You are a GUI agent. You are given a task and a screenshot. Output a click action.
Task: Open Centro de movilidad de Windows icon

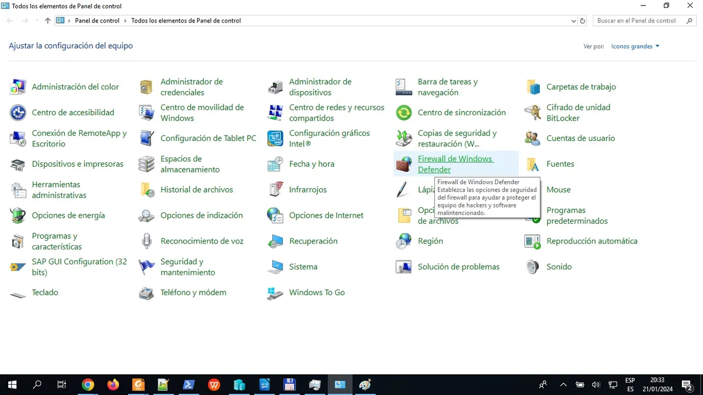point(147,112)
